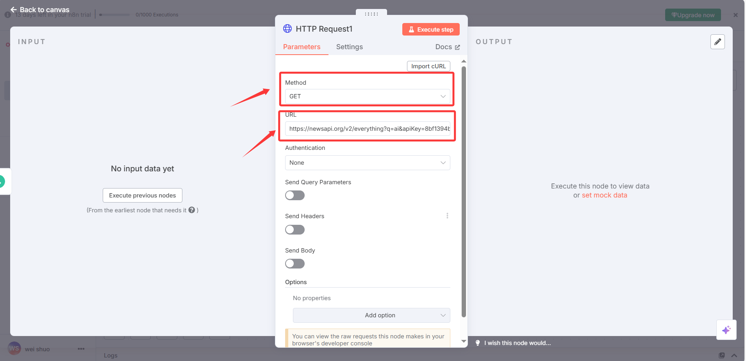Toggle Send Body switch
This screenshot has width=746, height=361.
click(295, 263)
